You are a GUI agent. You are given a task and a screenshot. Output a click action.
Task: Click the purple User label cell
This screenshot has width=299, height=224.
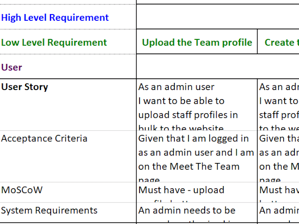click(68, 67)
